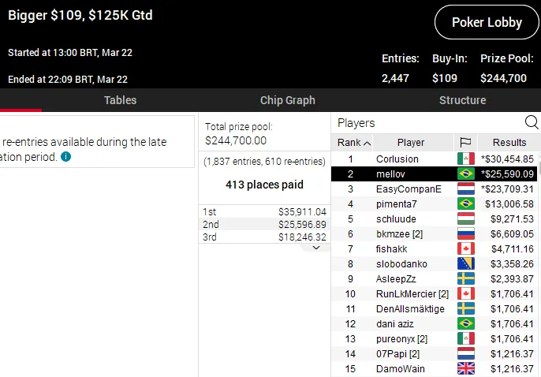Screen dimensions: 541x377
Task: Open the Chip Graph tab
Action: (x=287, y=100)
